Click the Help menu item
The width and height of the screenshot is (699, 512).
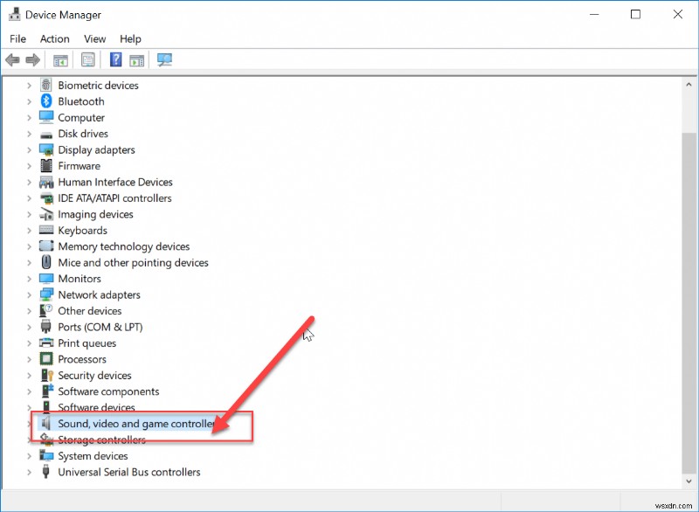(130, 38)
